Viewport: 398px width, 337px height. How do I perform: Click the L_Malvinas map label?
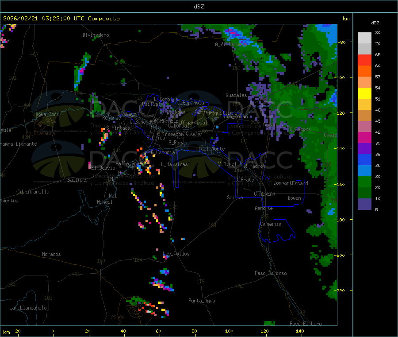pos(174,164)
